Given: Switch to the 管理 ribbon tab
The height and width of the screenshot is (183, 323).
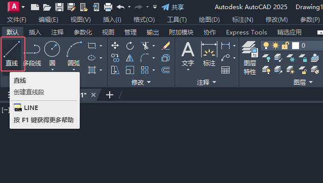Looking at the screenshot, I should click(x=131, y=32).
